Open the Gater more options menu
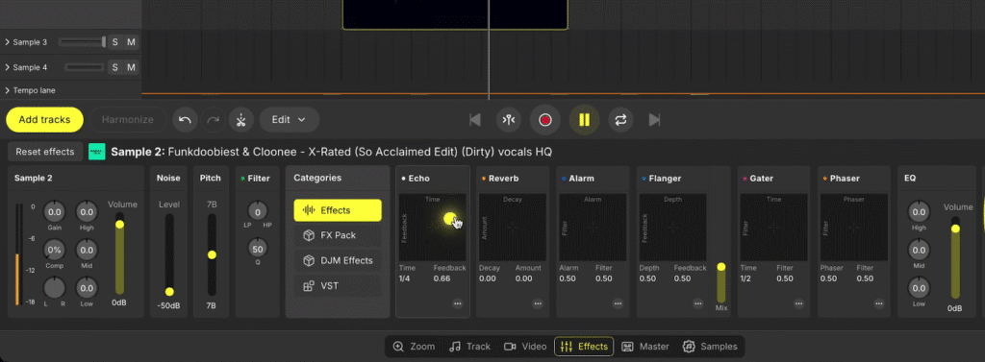This screenshot has height=362, width=985. (799, 303)
